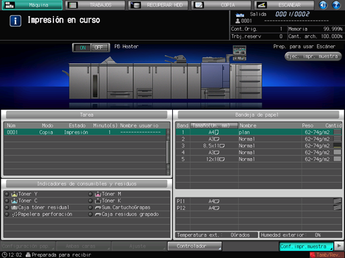Select the PI1 A4 tray row
The height and width of the screenshot is (258, 345).
pos(259,201)
